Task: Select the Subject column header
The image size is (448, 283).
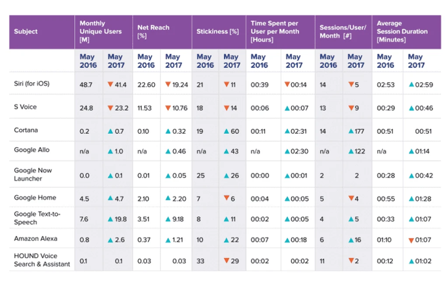Action: point(42,32)
